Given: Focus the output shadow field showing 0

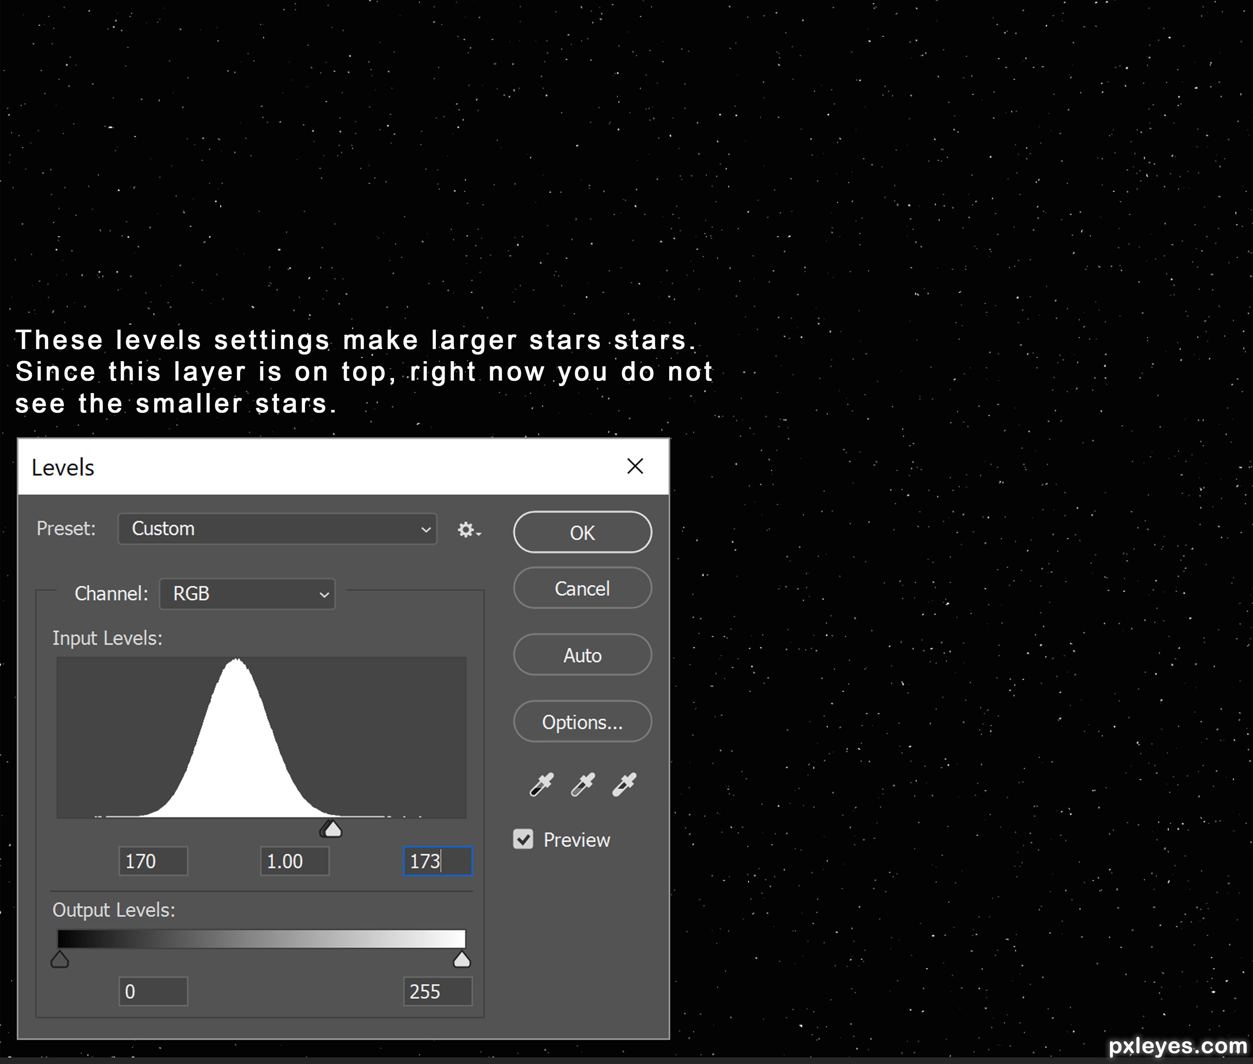Looking at the screenshot, I should click(153, 992).
